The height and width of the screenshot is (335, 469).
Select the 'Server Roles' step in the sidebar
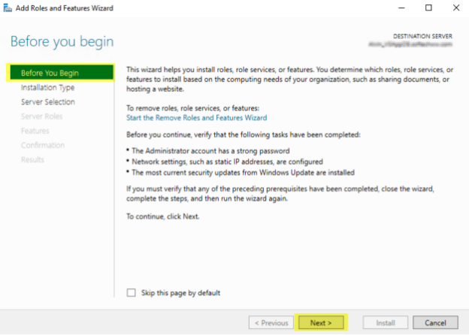point(41,116)
